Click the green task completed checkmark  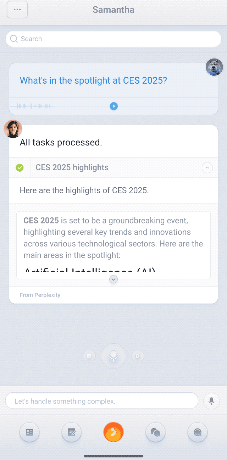click(x=20, y=168)
